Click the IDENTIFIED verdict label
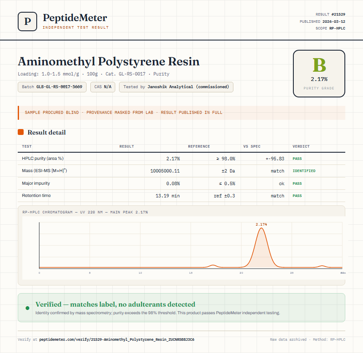This screenshot has height=353, width=363. (x=304, y=171)
